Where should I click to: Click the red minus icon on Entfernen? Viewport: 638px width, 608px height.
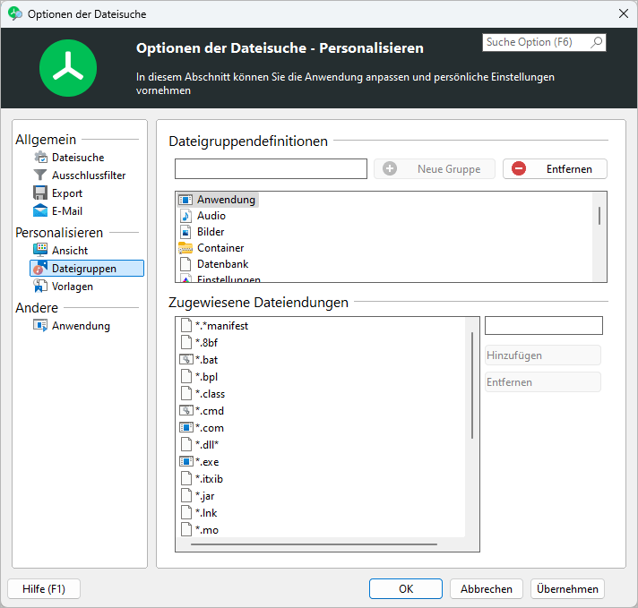[x=519, y=168]
